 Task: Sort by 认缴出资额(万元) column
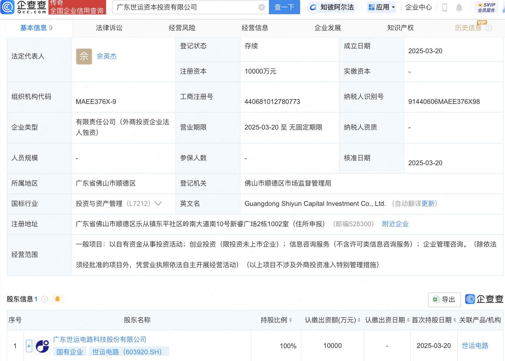[x=359, y=320]
